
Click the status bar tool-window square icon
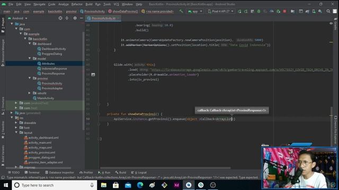(x=3, y=177)
